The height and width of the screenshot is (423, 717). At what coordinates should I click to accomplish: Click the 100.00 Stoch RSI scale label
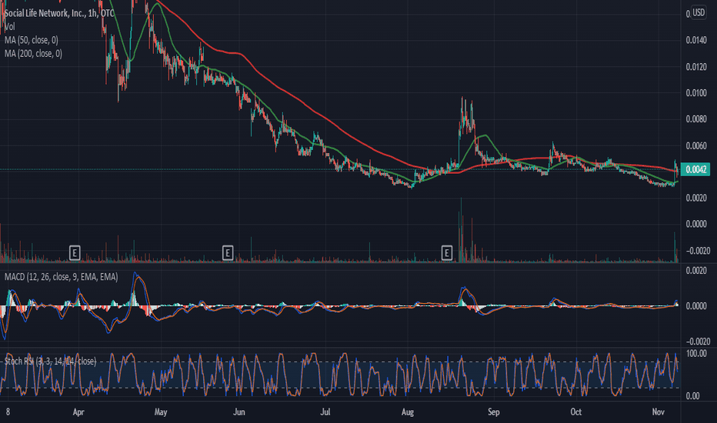pyautogui.click(x=696, y=354)
